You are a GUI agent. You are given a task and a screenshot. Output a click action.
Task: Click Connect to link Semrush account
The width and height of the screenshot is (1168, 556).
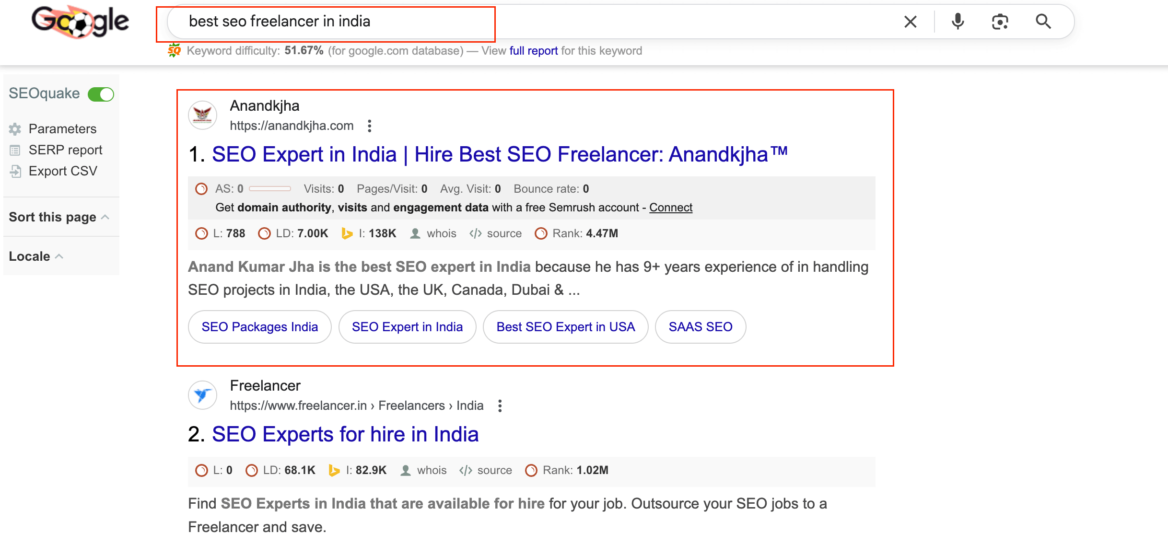pyautogui.click(x=670, y=208)
